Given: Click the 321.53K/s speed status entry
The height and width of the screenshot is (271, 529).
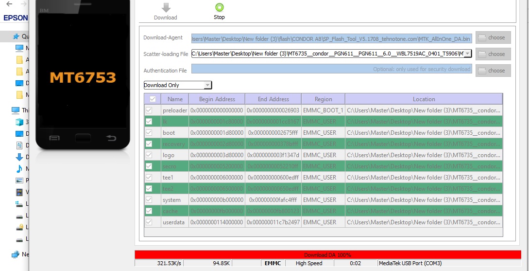Looking at the screenshot, I should tap(159, 263).
